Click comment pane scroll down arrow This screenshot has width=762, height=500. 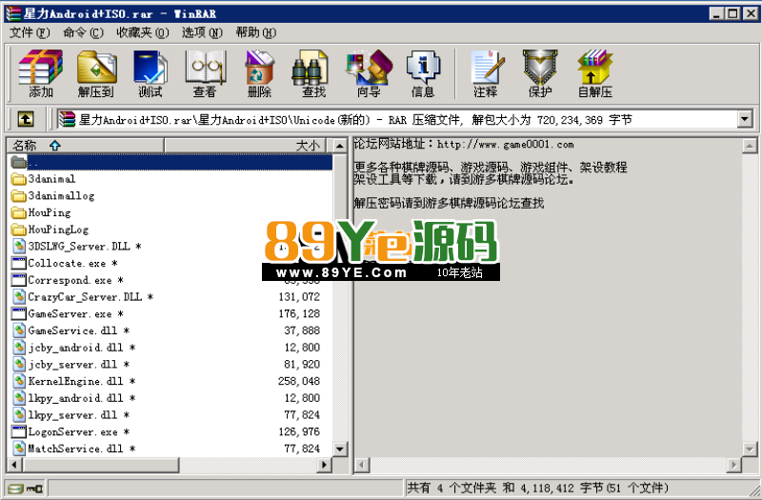click(750, 449)
